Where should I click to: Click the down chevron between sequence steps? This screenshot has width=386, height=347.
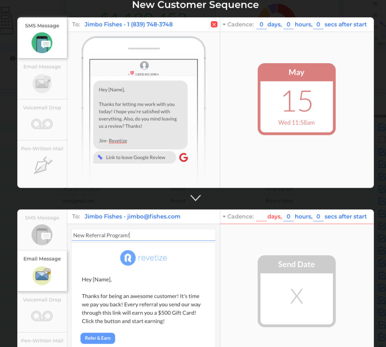pos(195,198)
